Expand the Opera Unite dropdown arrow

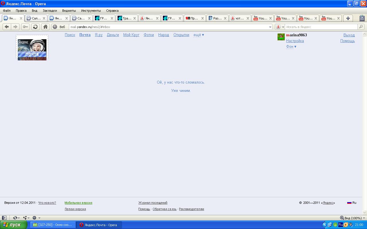29,218
